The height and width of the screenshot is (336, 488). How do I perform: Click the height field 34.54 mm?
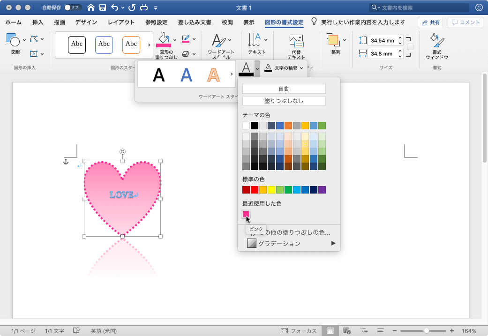click(x=383, y=40)
